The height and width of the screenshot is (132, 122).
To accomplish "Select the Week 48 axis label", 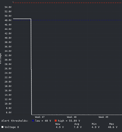I will [72, 117].
